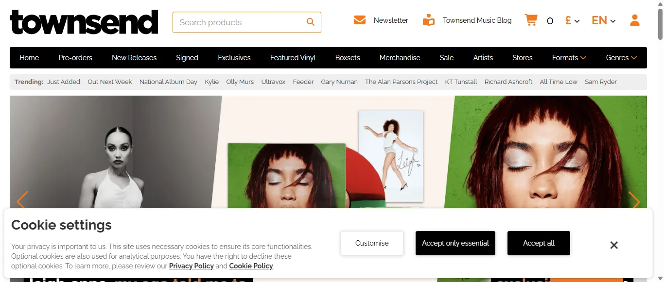Viewport: 664px width, 282px height.
Task: Expand the currency £ dropdown
Action: click(x=572, y=21)
